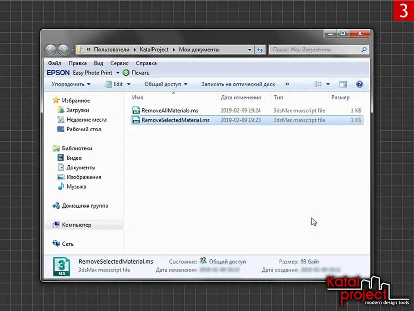Image resolution: width=414 pixels, height=311 pixels.
Task: Click the 'Edit' toolbar button
Action: tap(114, 84)
